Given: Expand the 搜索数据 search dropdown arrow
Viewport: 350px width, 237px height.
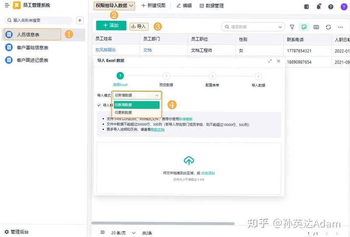Looking at the screenshot, I should [280, 27].
